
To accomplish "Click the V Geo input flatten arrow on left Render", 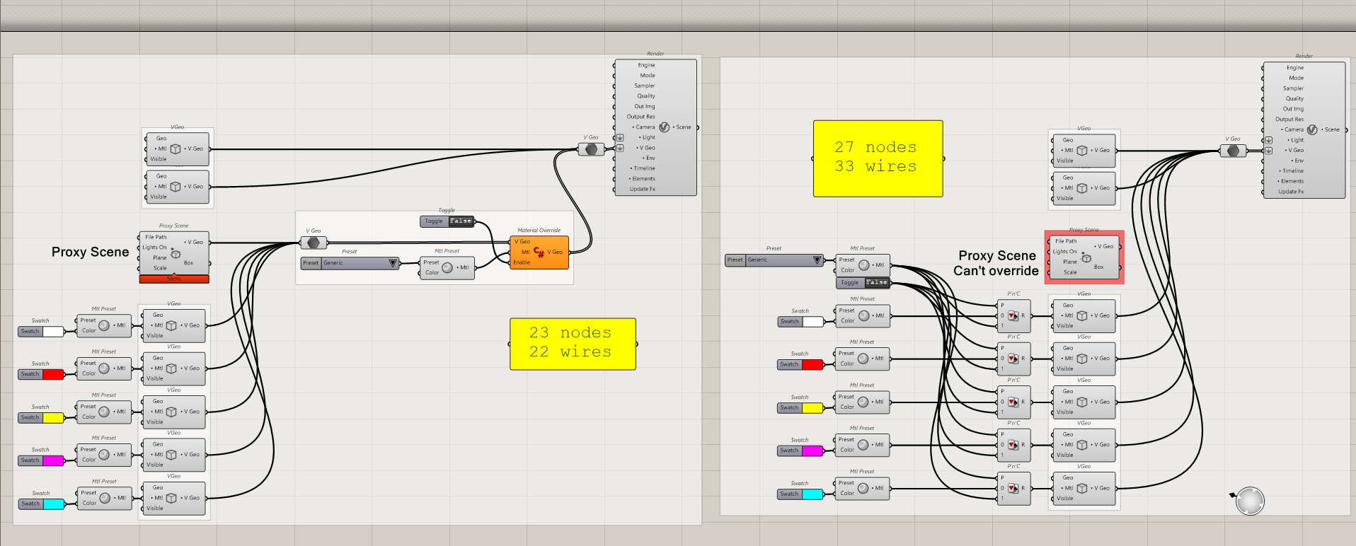I will click(x=620, y=148).
